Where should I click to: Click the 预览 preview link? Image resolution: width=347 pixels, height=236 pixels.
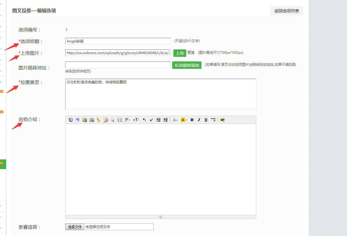coord(191,53)
